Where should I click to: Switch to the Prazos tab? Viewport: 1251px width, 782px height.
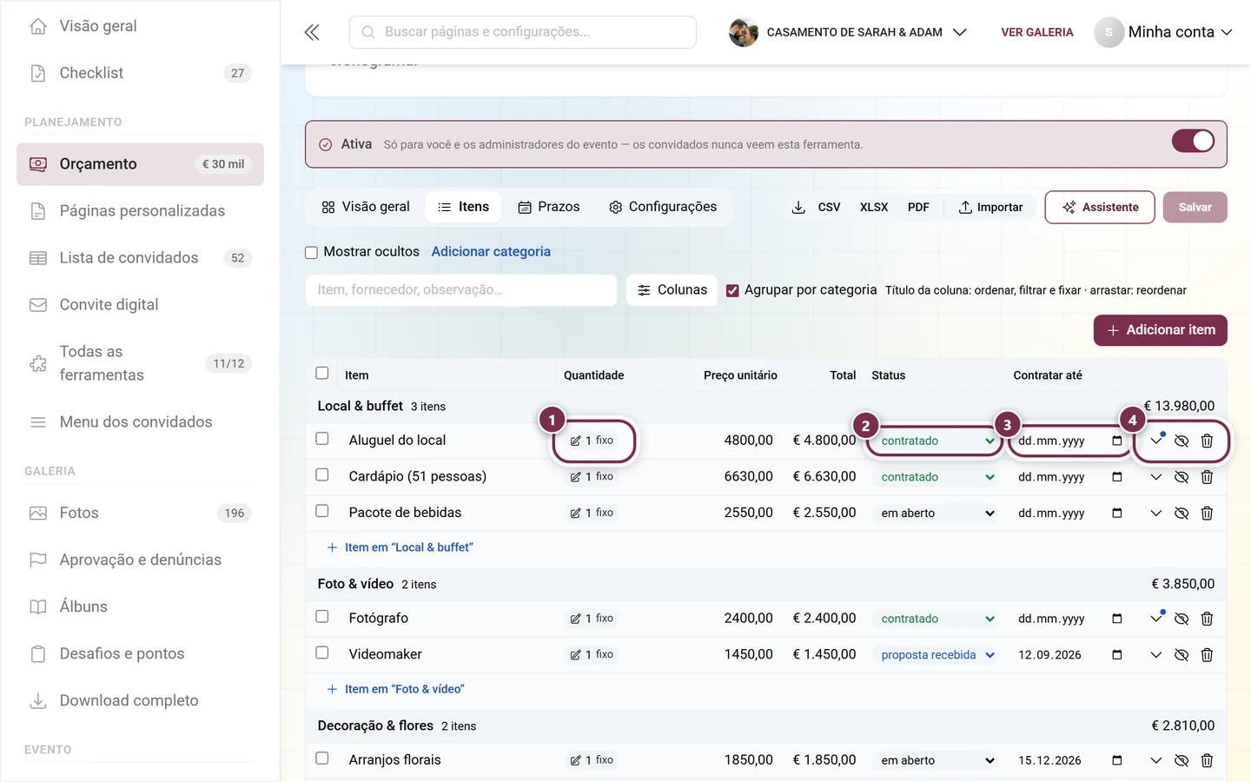(549, 207)
